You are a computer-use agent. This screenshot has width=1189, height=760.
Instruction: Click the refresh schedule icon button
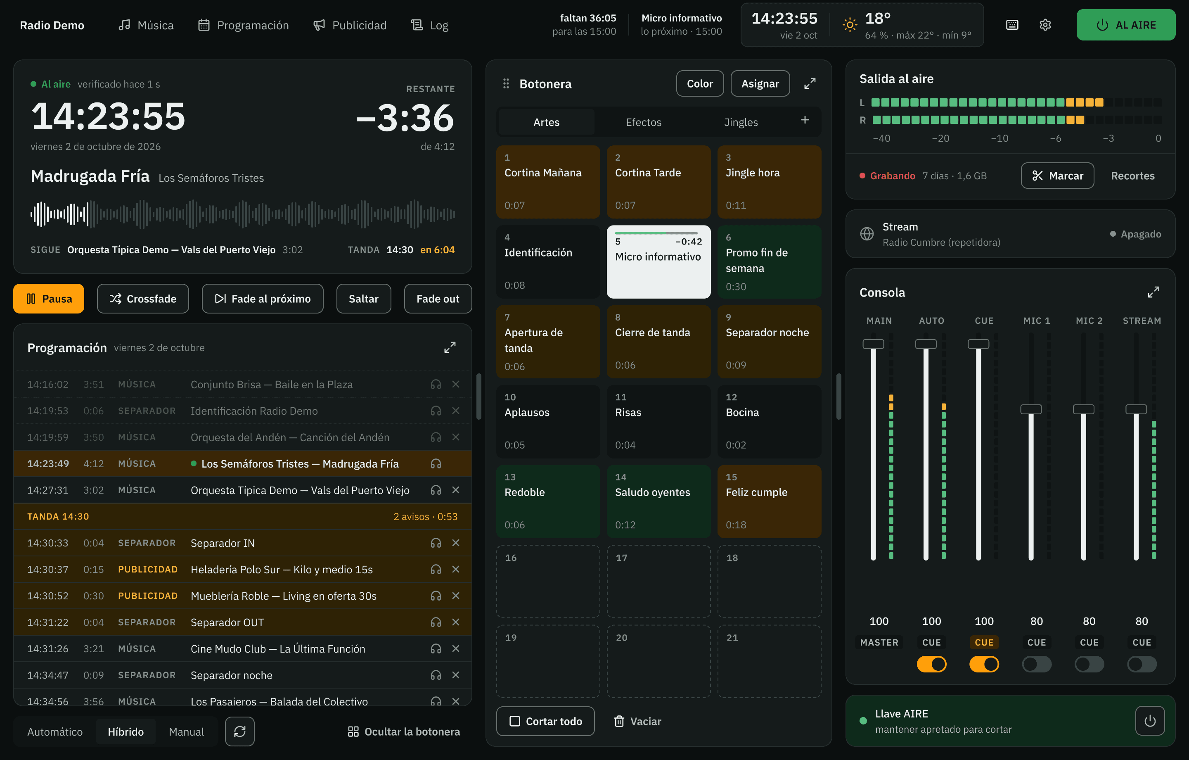click(x=239, y=731)
